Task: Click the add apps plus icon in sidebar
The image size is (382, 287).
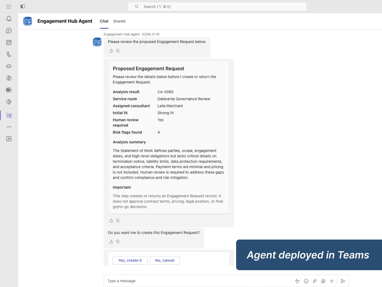Action: point(9,139)
